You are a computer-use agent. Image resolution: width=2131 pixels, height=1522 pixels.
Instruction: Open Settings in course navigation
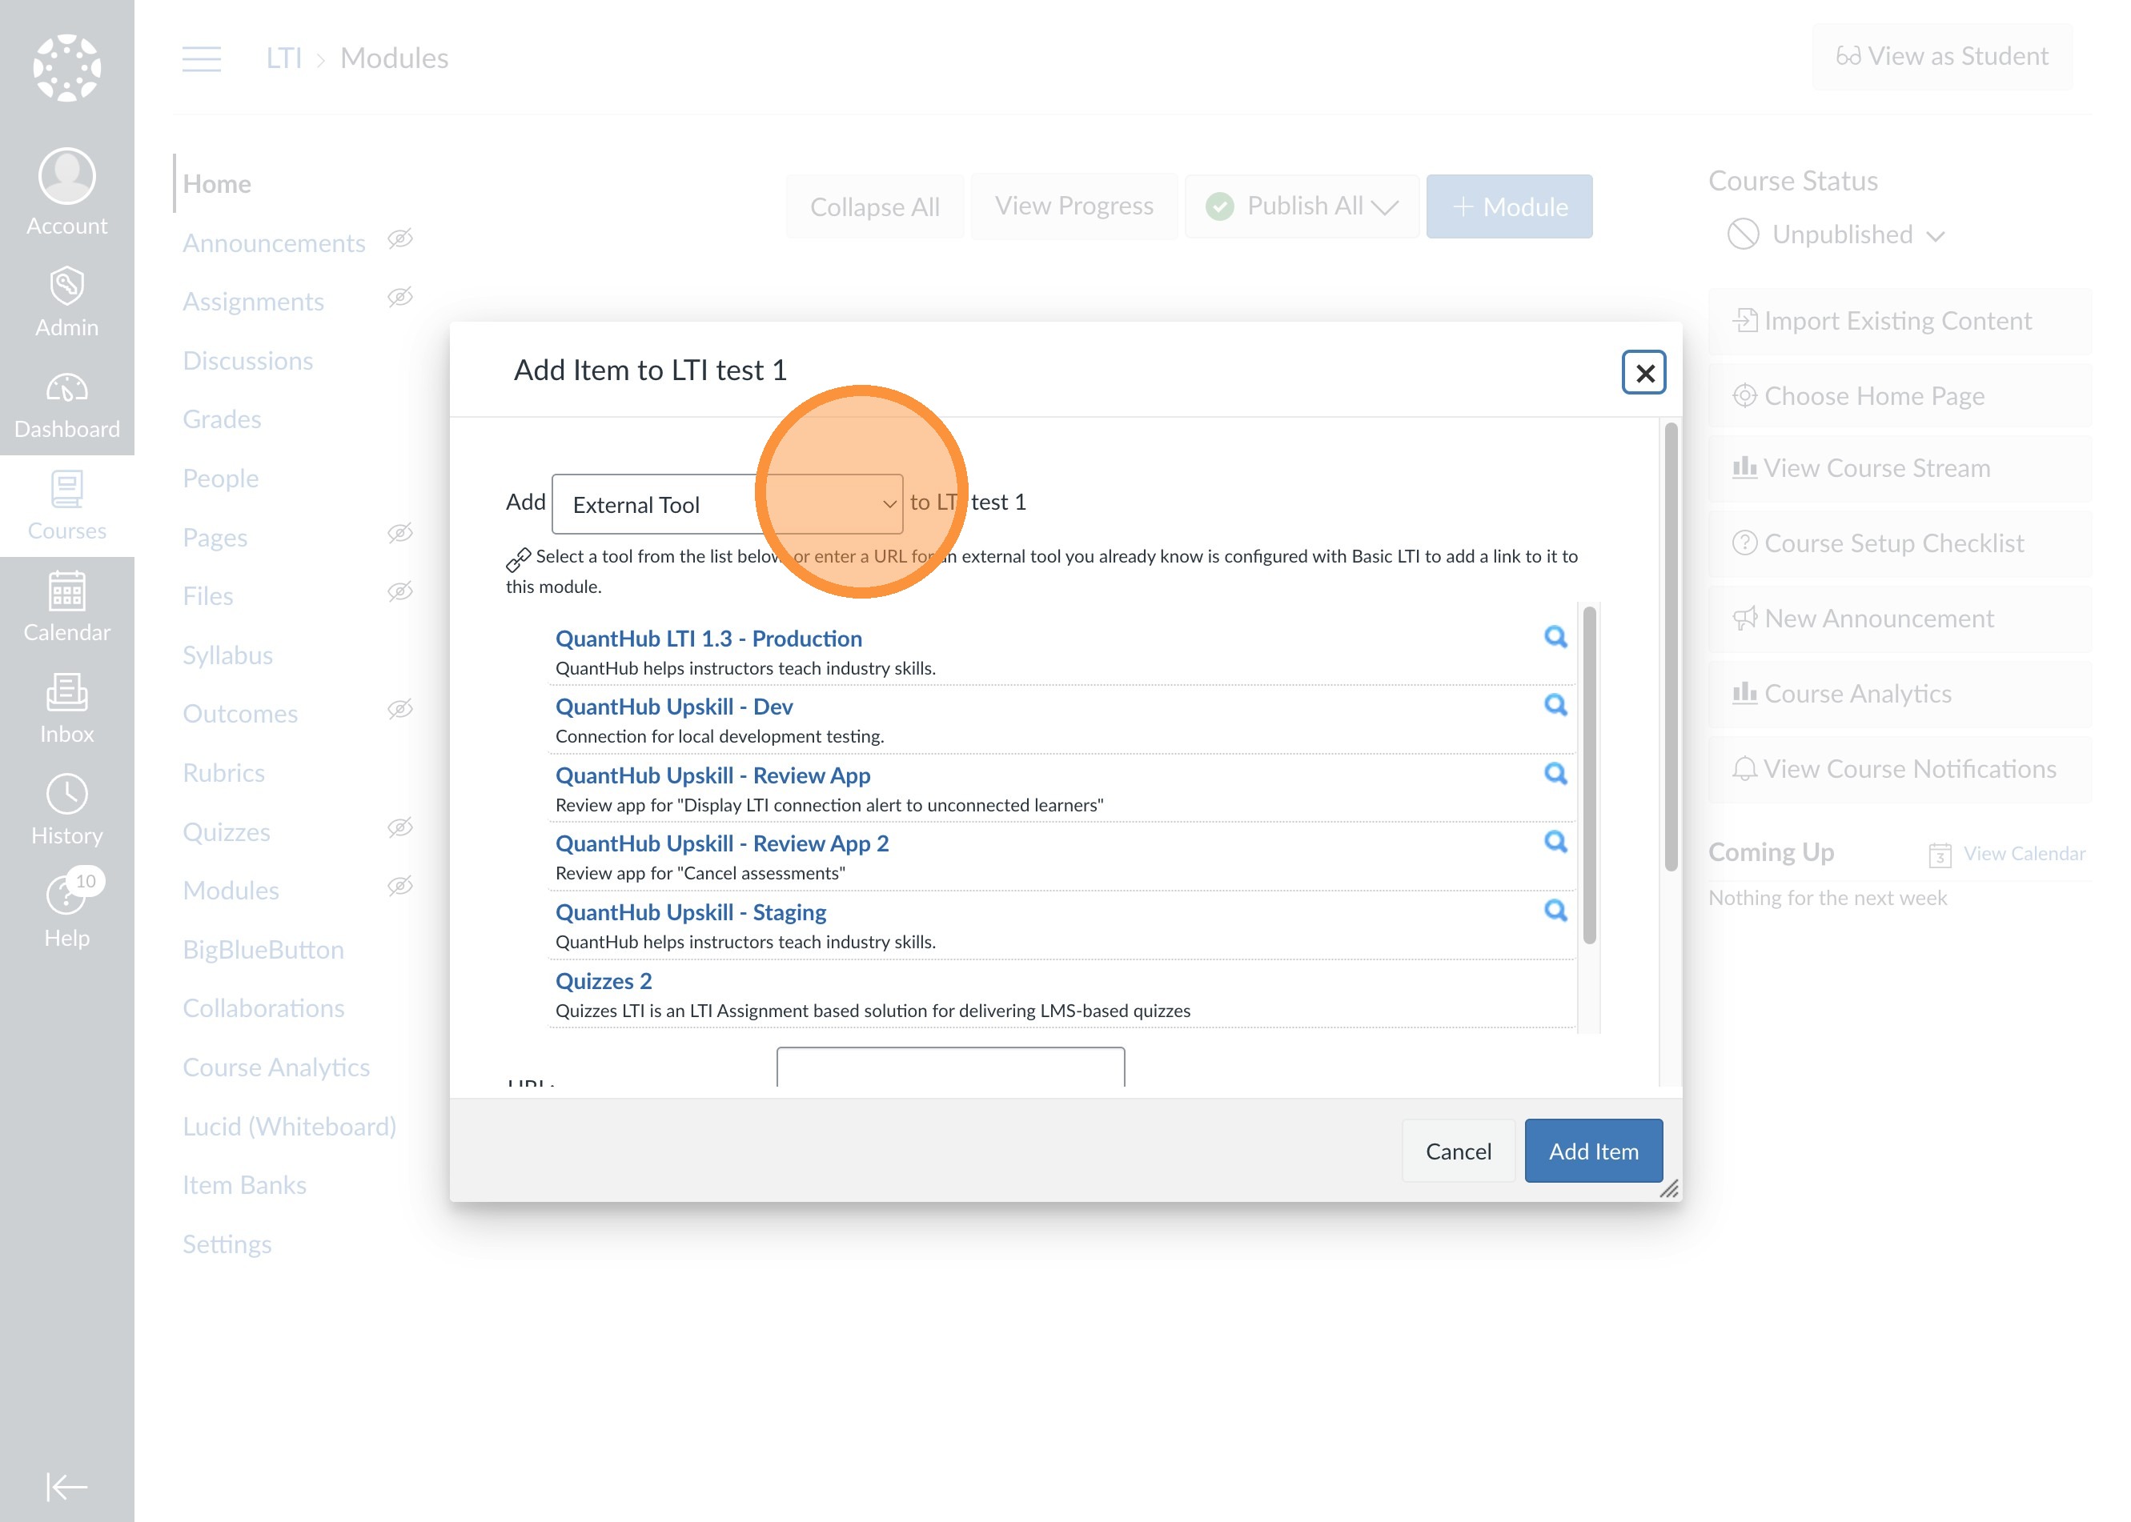tap(227, 1244)
